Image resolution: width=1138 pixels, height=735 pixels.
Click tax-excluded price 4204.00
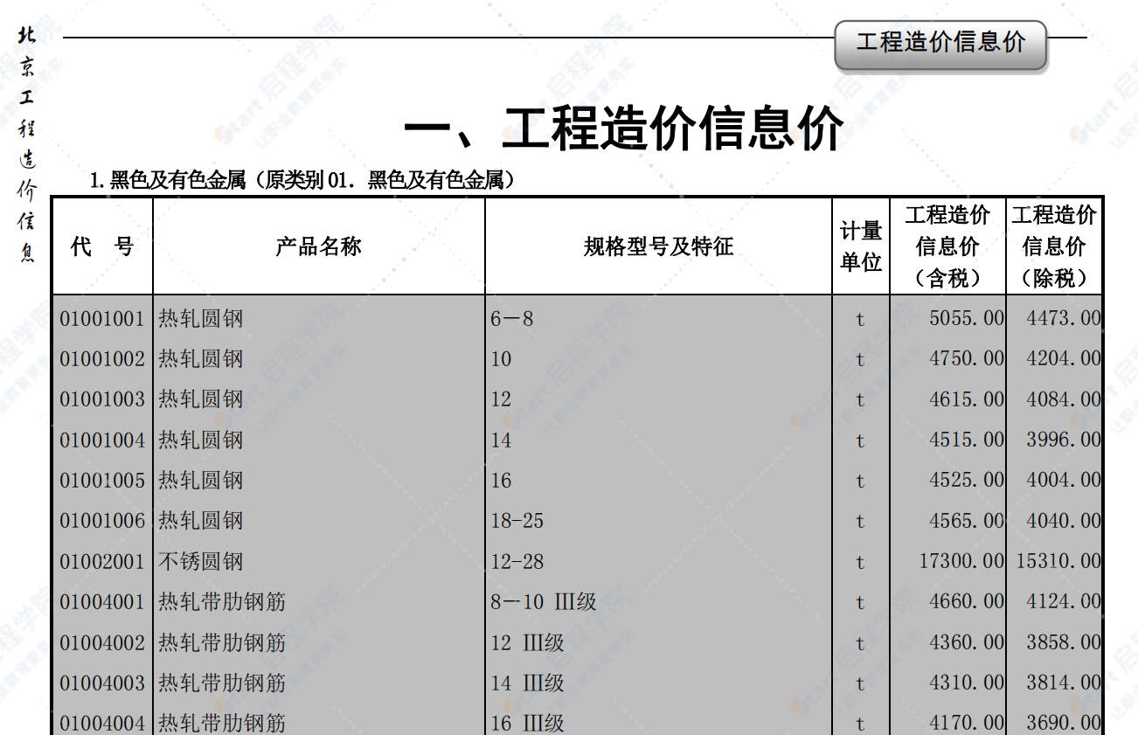coord(1064,359)
